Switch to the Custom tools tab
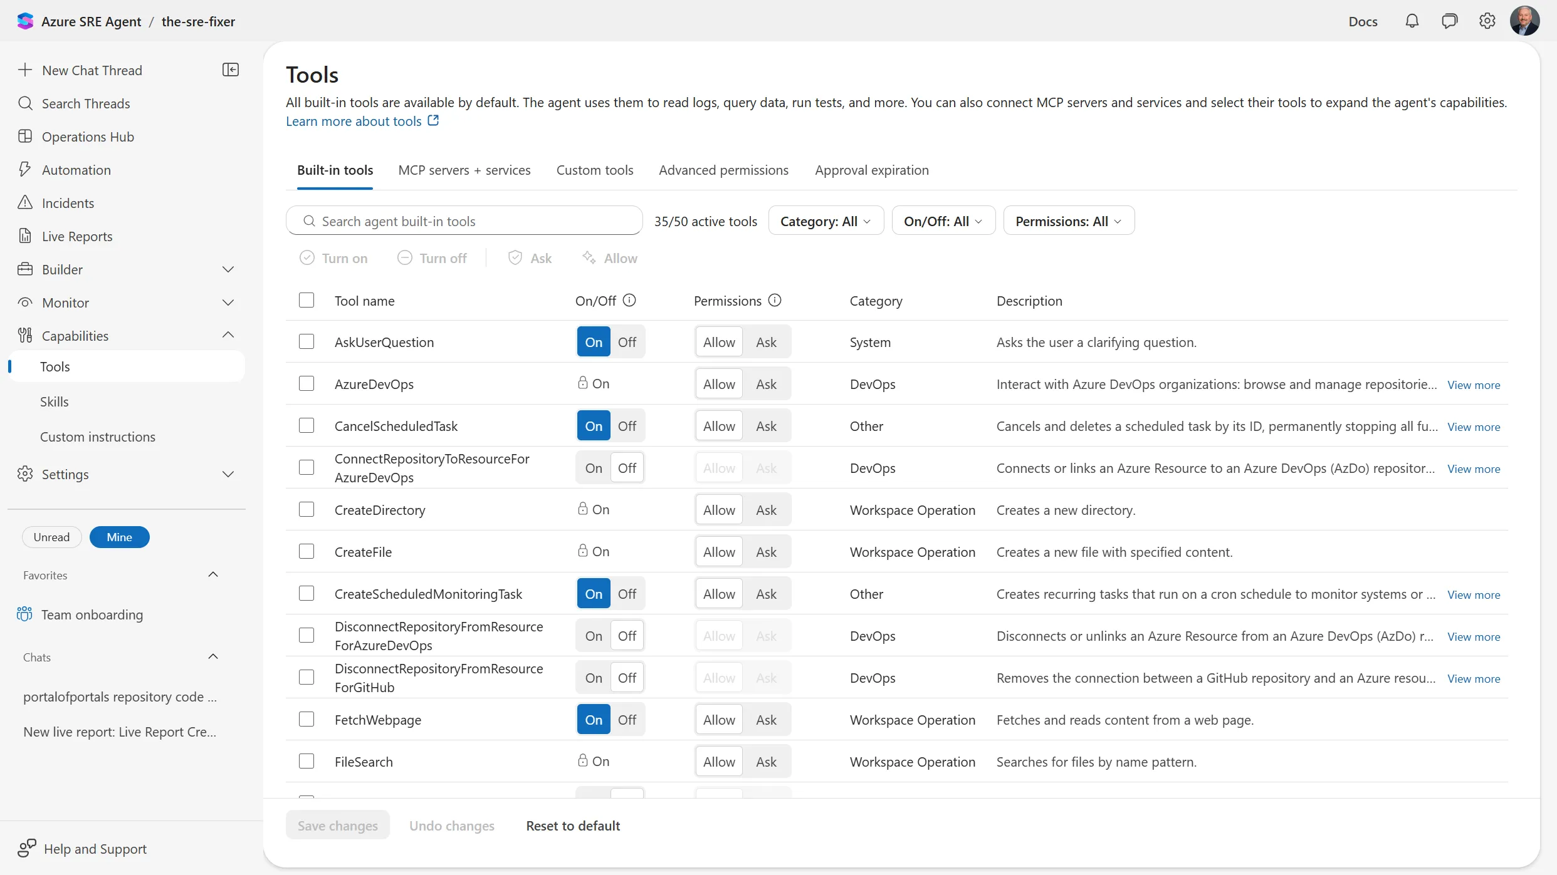1557x875 pixels. click(x=595, y=170)
